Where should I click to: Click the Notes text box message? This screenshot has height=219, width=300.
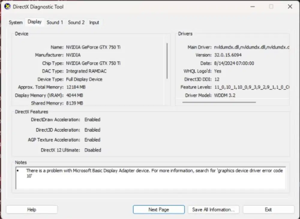[x=154, y=173]
